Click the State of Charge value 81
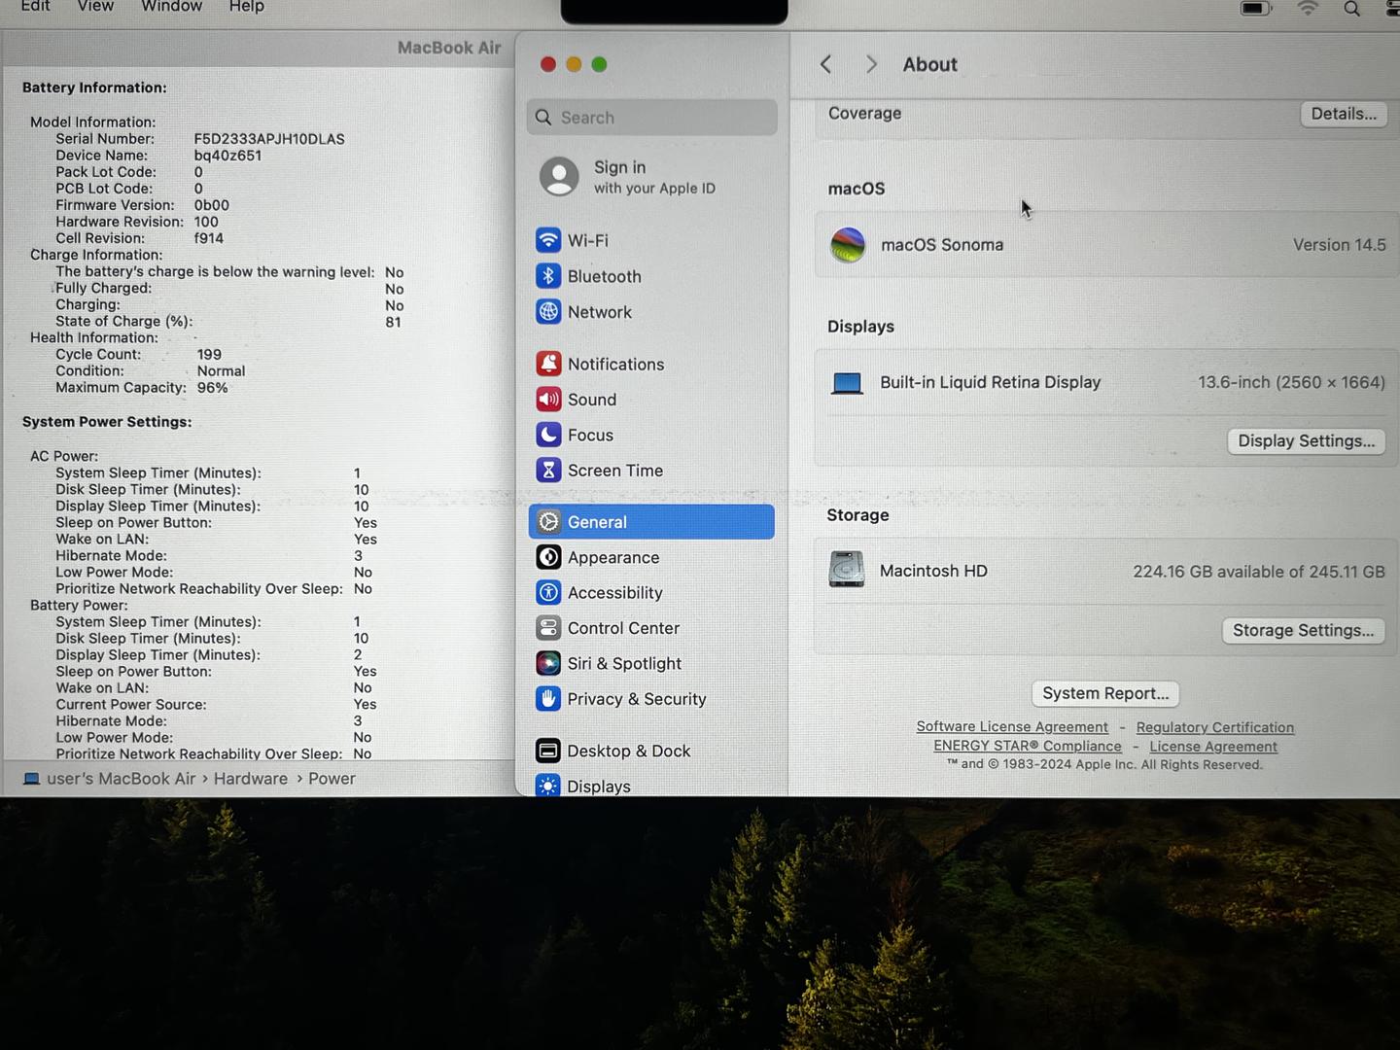 [393, 322]
